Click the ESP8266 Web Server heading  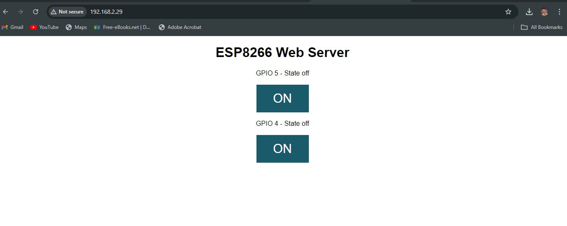point(282,52)
